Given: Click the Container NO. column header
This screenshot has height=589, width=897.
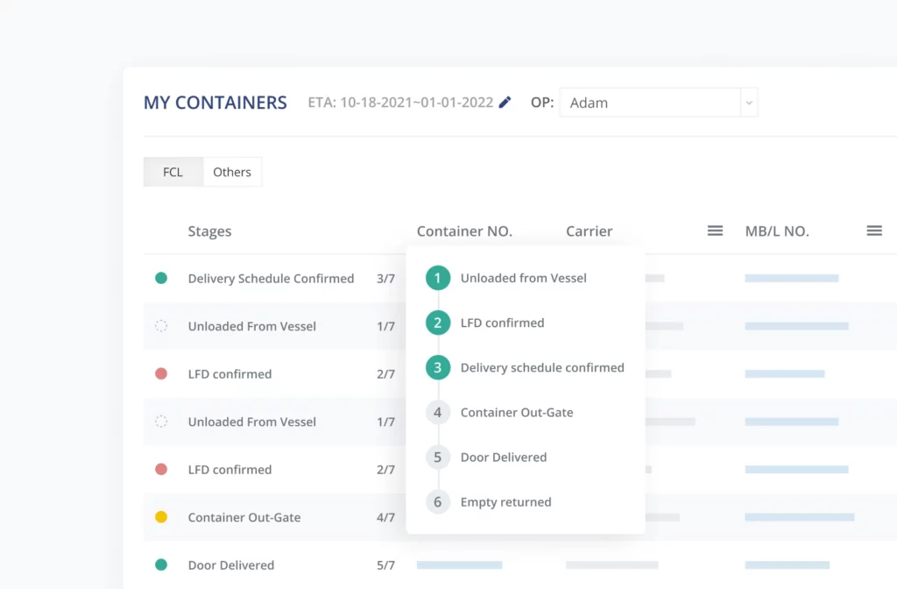Looking at the screenshot, I should click(464, 231).
